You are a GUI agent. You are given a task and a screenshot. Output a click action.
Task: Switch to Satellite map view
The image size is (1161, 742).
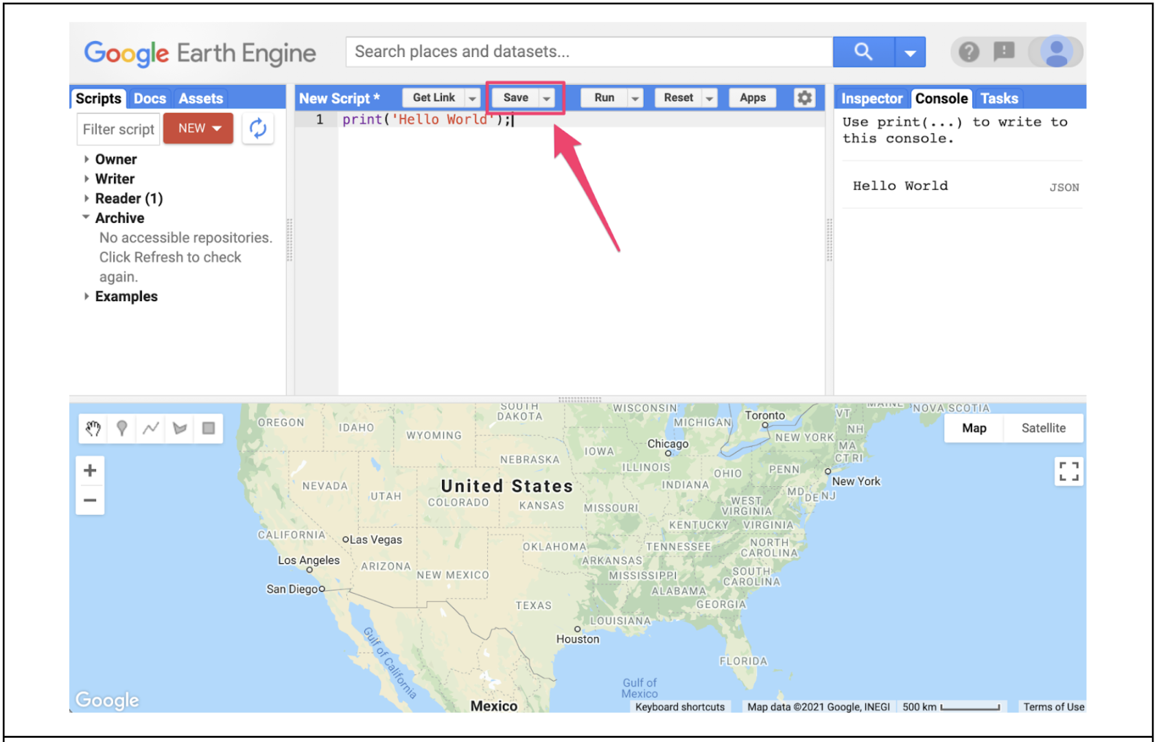coord(1043,428)
